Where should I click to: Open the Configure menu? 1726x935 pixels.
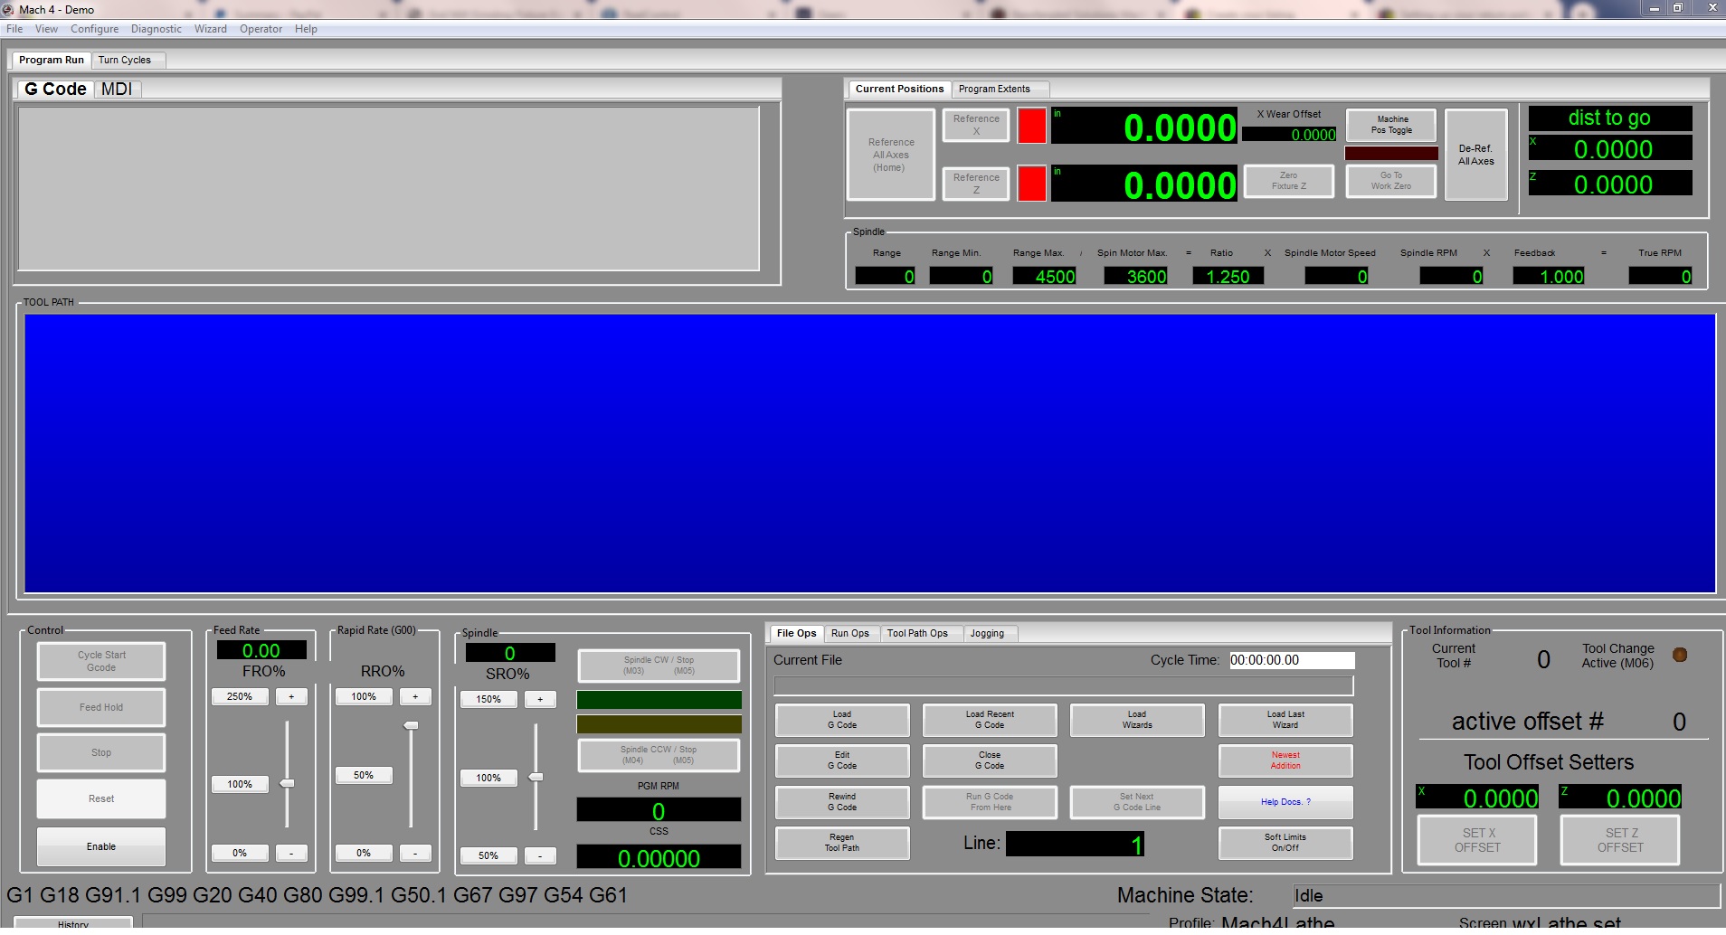94,29
